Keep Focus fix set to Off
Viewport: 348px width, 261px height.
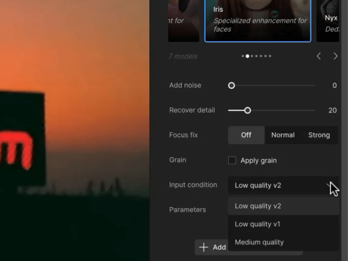(x=246, y=135)
